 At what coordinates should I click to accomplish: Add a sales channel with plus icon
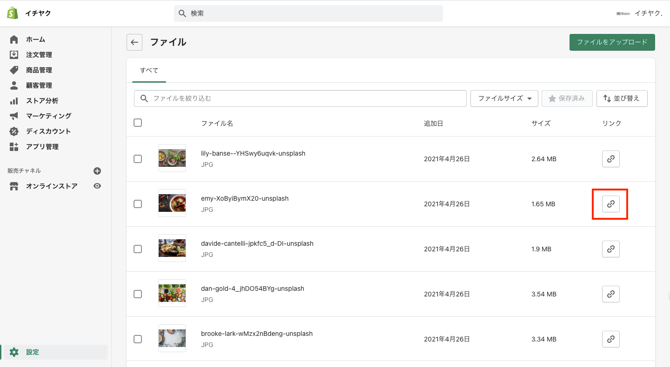pos(97,171)
